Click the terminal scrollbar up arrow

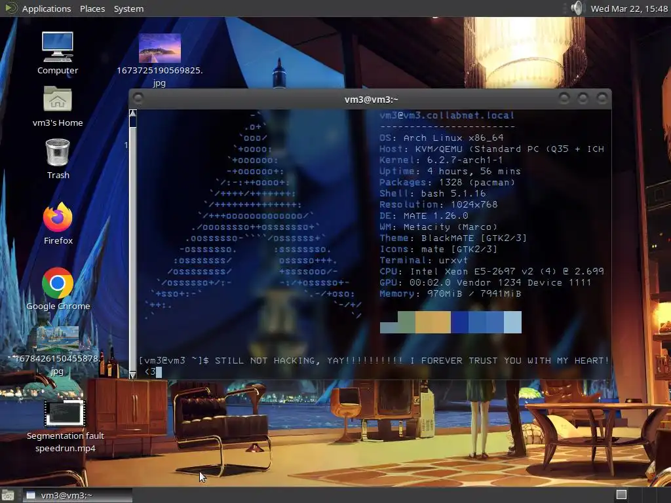pos(132,113)
